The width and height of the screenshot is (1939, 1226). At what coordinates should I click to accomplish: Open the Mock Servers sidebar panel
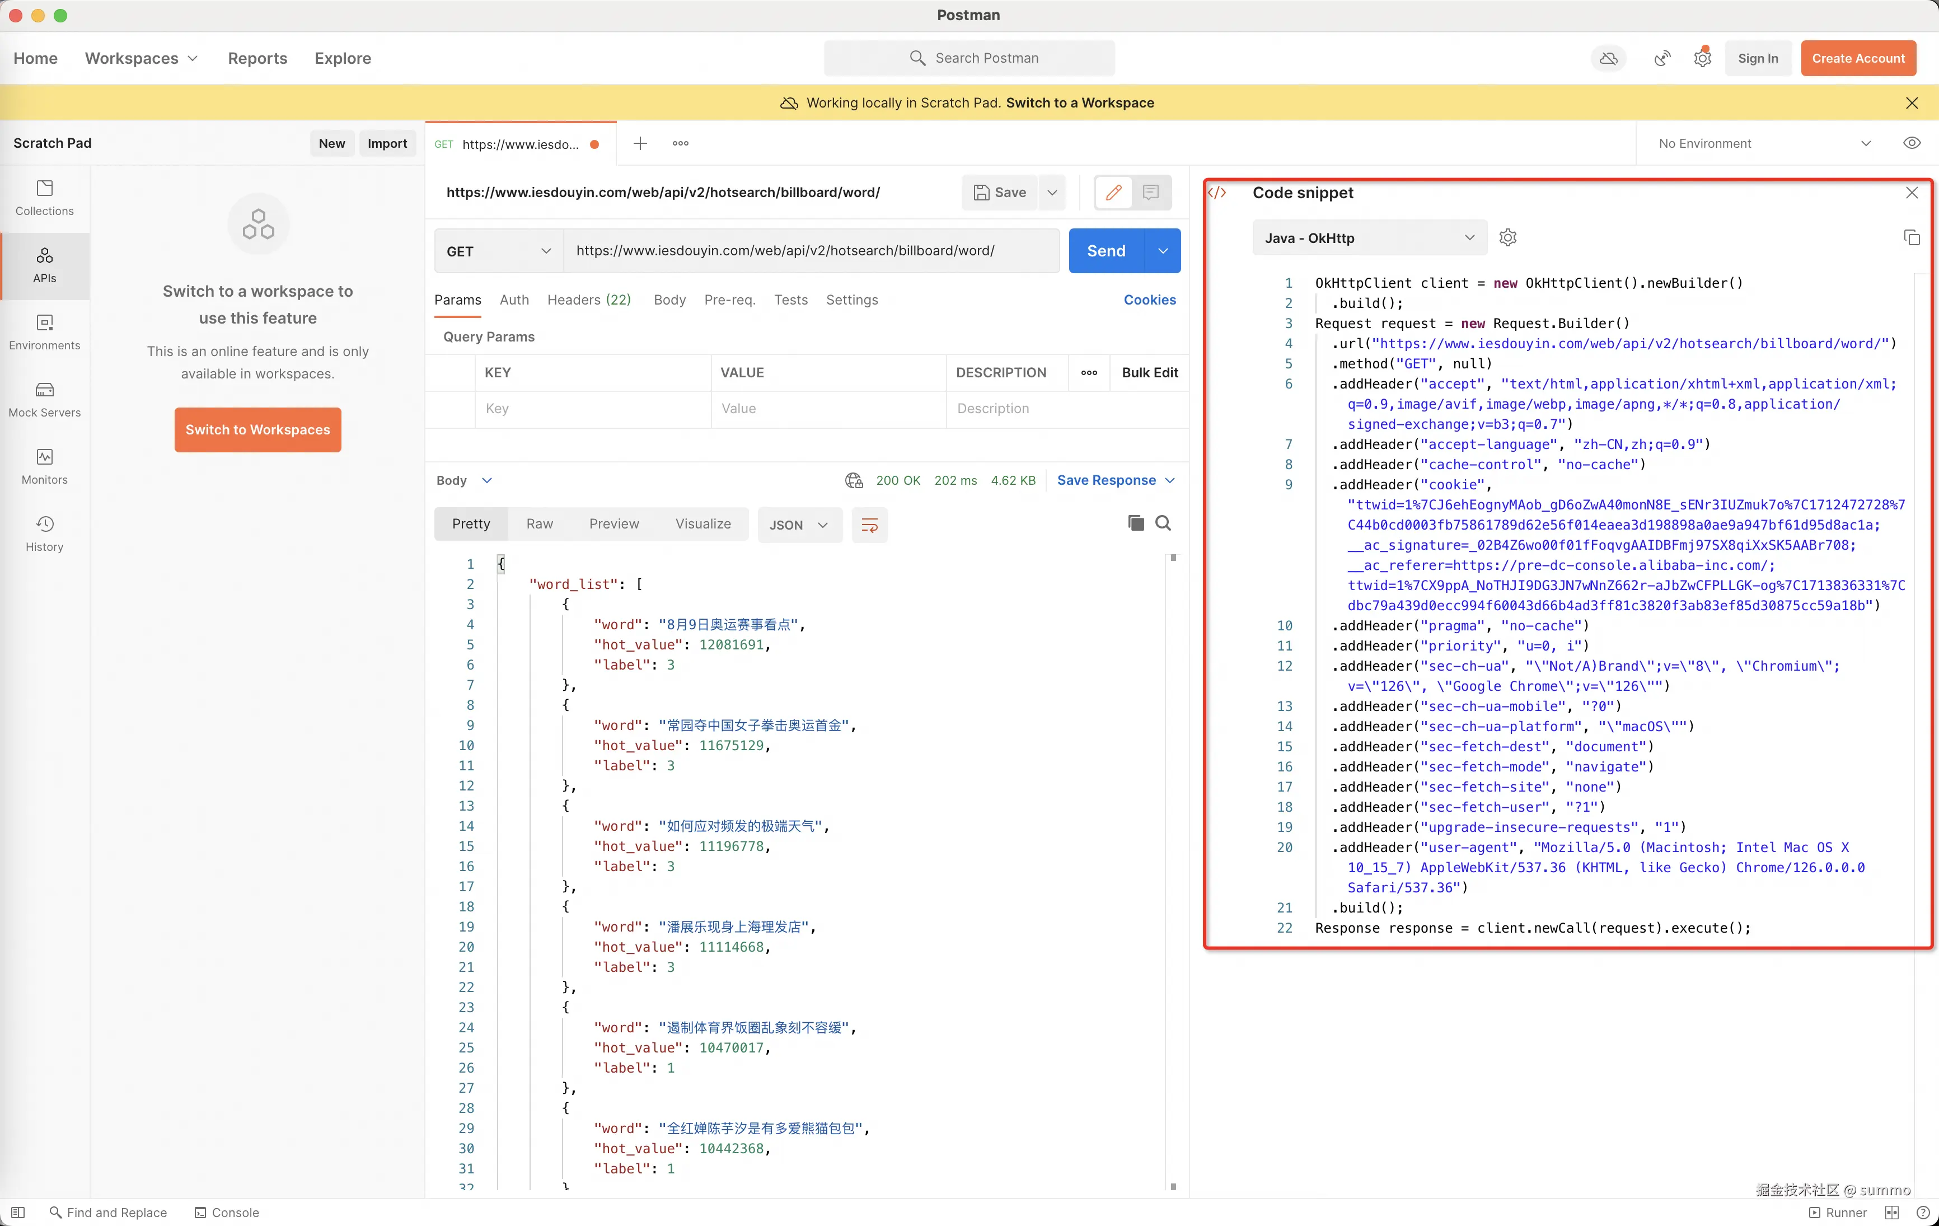[44, 399]
